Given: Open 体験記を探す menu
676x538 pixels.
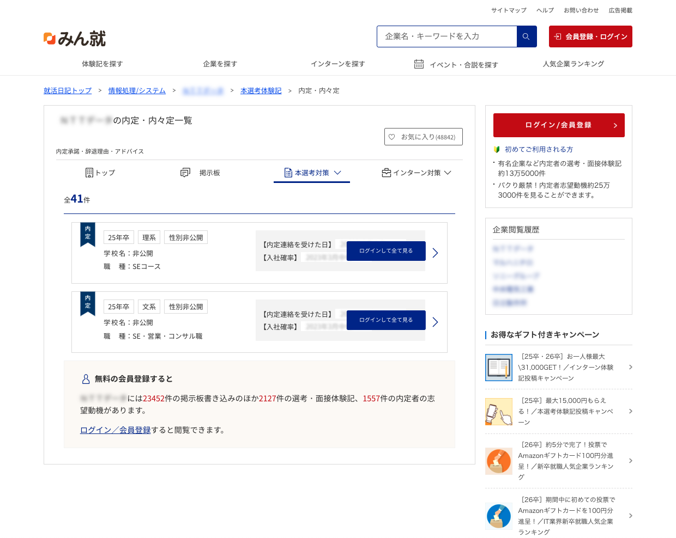Looking at the screenshot, I should tap(102, 64).
